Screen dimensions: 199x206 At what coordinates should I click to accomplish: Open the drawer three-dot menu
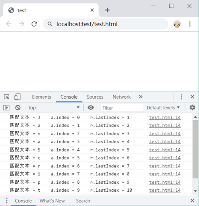(7, 201)
